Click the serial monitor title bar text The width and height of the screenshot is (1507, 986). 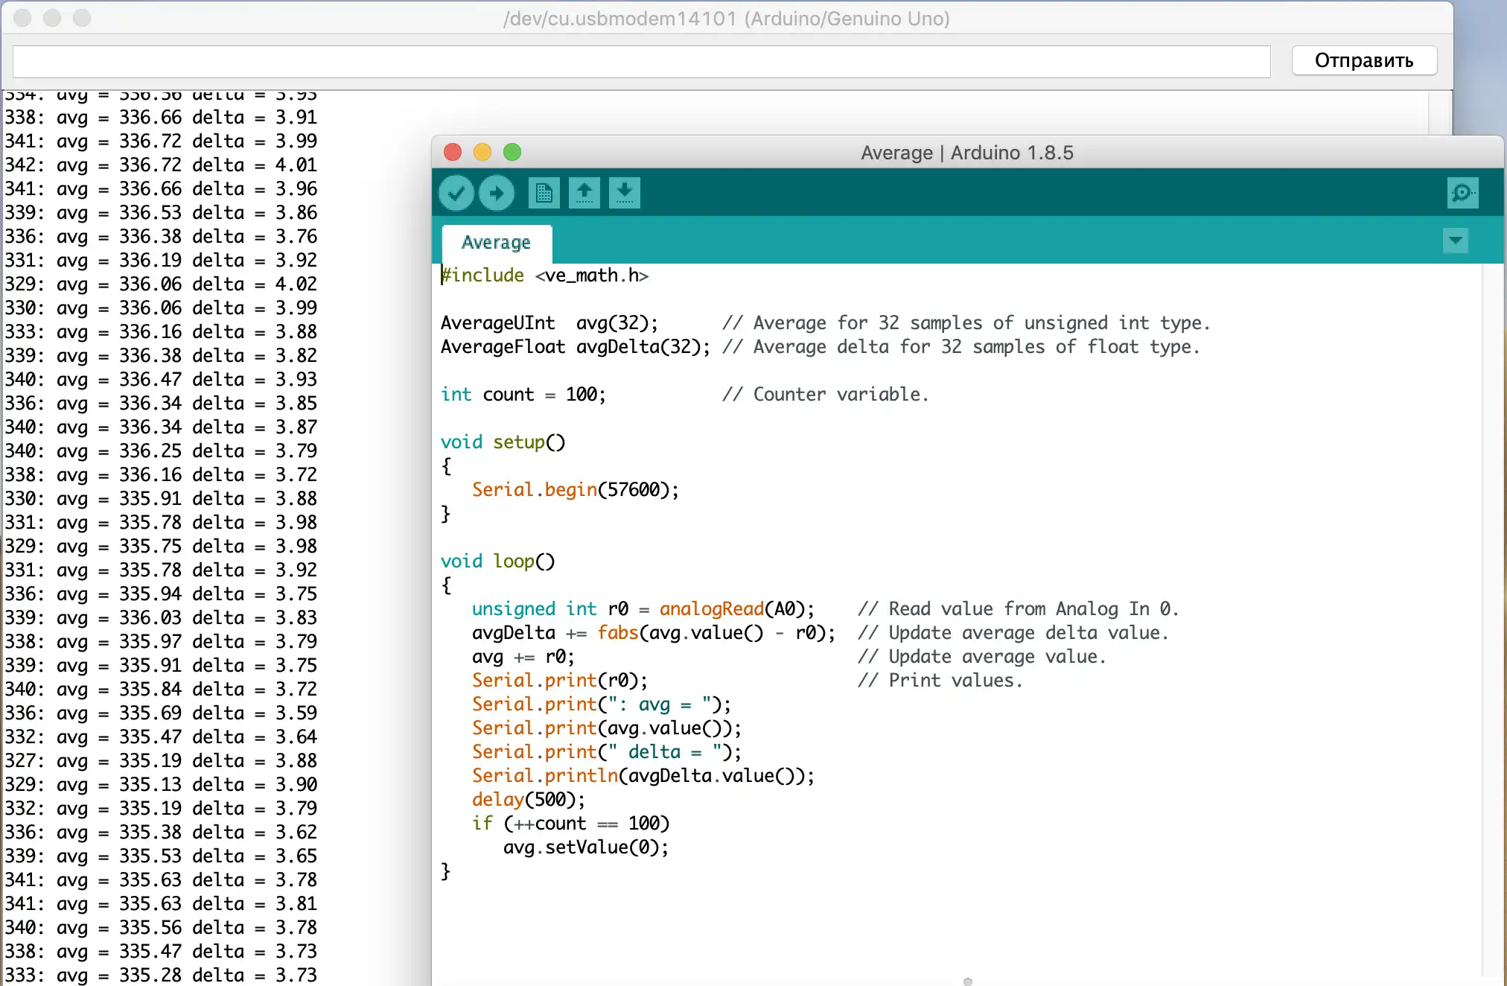click(x=726, y=18)
